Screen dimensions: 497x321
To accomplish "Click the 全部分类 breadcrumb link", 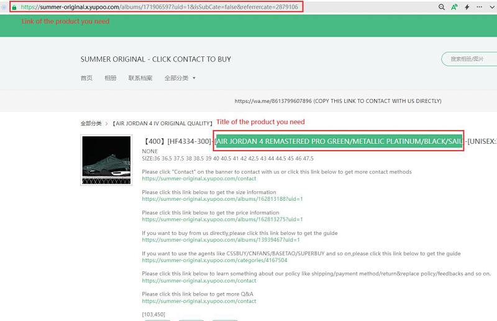I will 91,123.
